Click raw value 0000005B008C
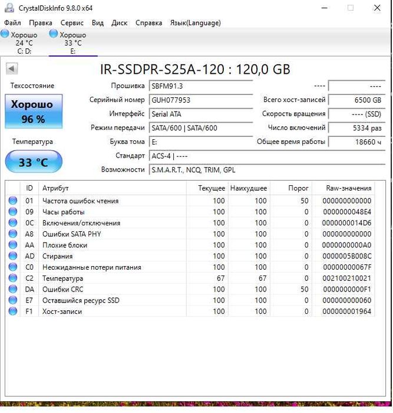Viewport: 393px width, 413px height. (x=347, y=256)
